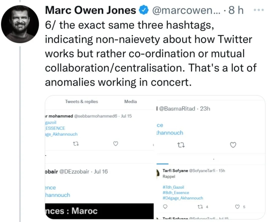Open the Marc Owen Jones display name link
The width and height of the screenshot is (272, 222).
tap(90, 11)
